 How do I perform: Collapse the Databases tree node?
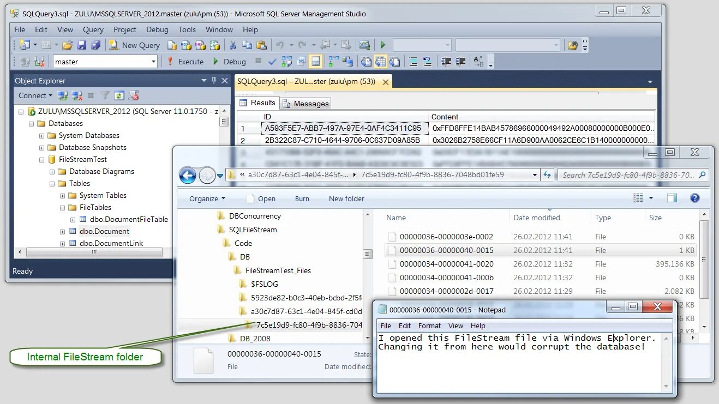tap(31, 124)
